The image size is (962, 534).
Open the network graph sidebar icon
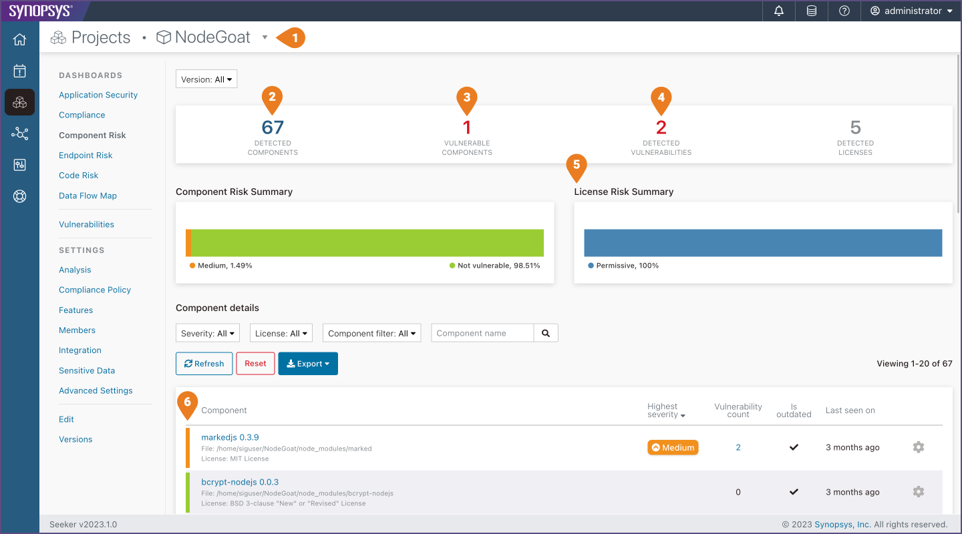click(19, 134)
